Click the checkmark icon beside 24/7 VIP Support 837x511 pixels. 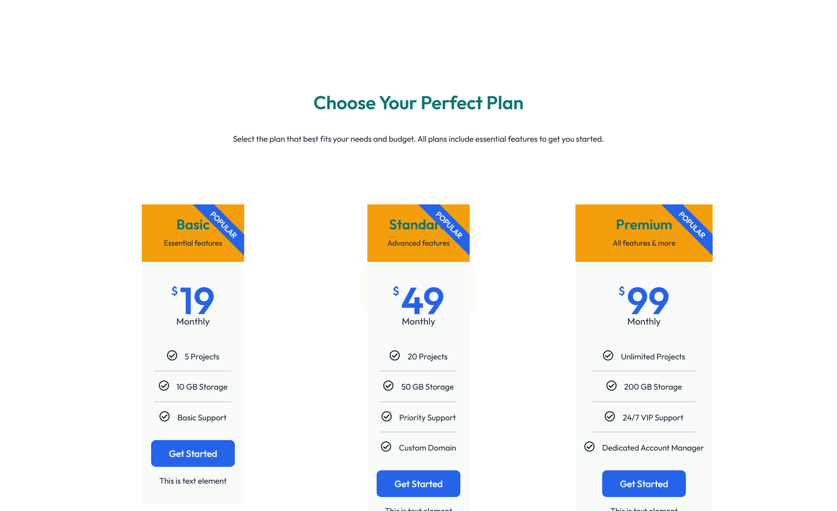click(610, 417)
